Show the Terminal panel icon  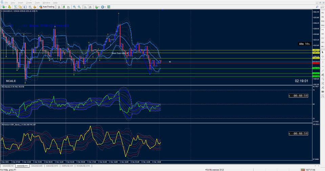click(25, 7)
